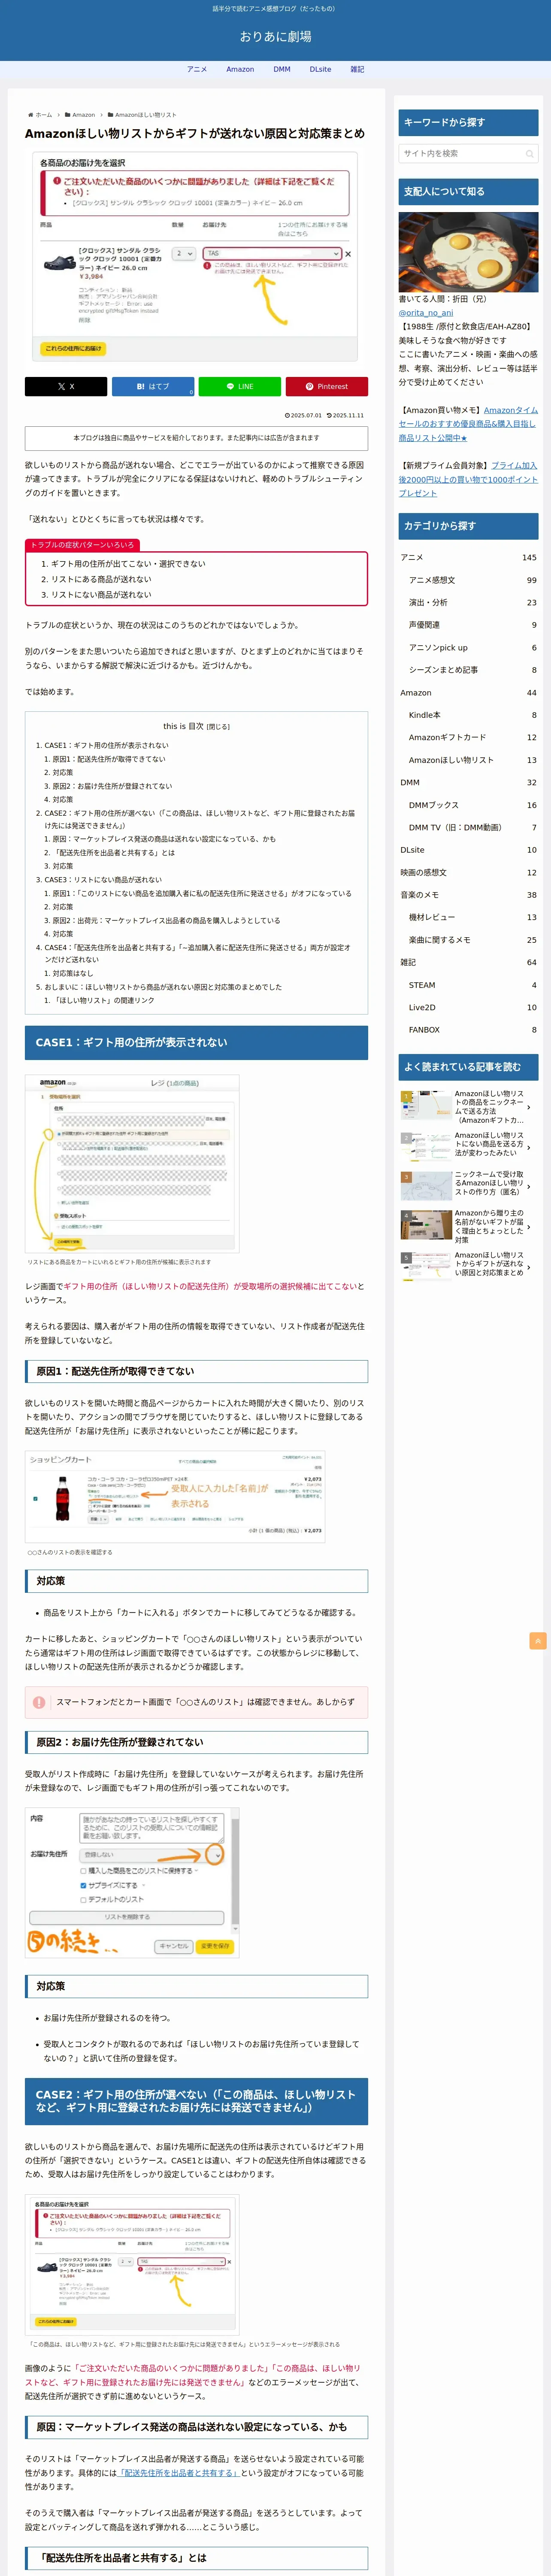Click the home icon in breadcrumb
The height and width of the screenshot is (2576, 551).
coord(30,115)
